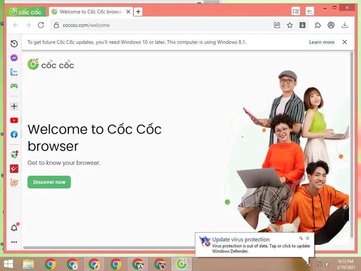Open Messenger in the sidebar
The image size is (361, 271).
[14, 58]
